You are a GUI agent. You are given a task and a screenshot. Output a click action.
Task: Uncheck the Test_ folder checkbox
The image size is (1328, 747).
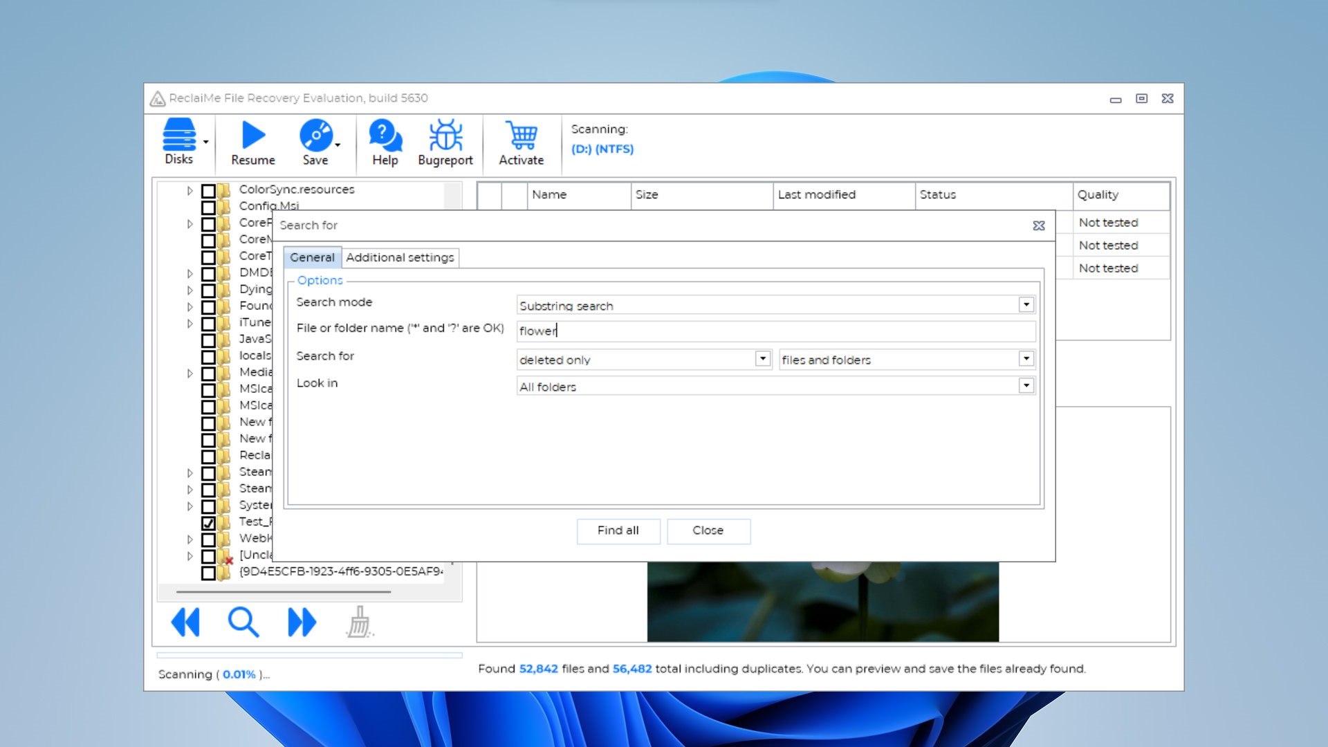(x=208, y=523)
